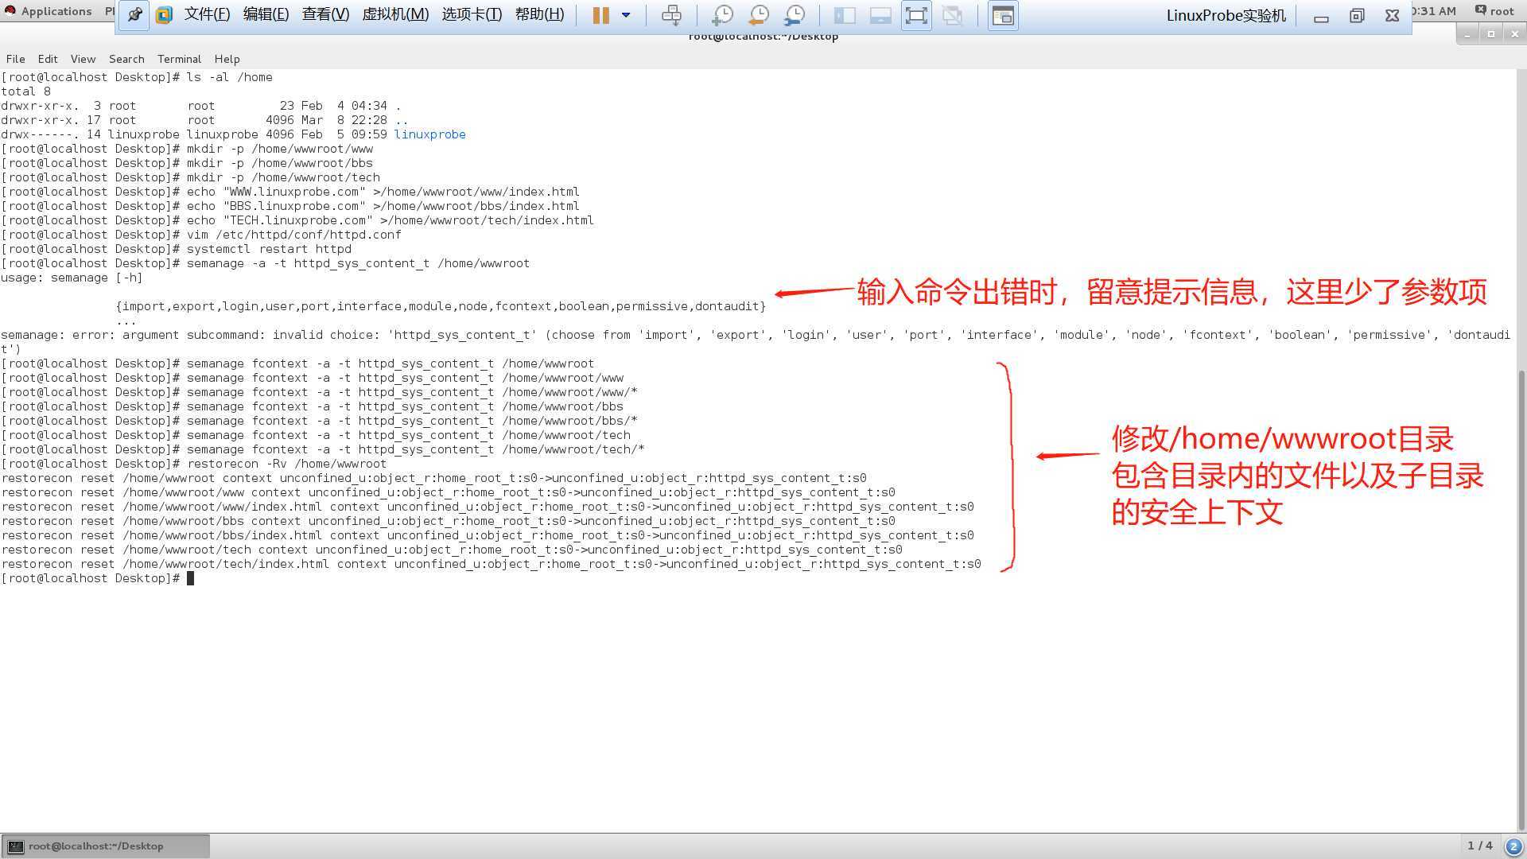Open the terminal View menu
This screenshot has width=1527, height=859.
(x=83, y=59)
